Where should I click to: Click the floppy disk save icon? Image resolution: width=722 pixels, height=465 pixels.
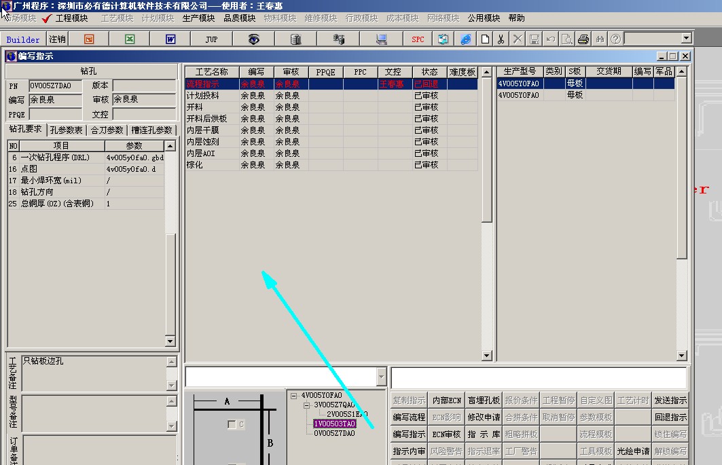click(x=534, y=39)
